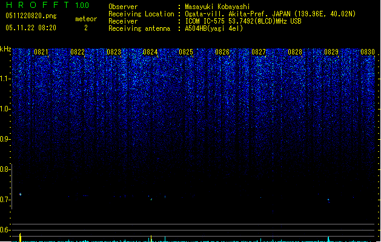This screenshot has width=381, height=242.
Task: Click the 1.1 kHz axis label
Action: 5,79
